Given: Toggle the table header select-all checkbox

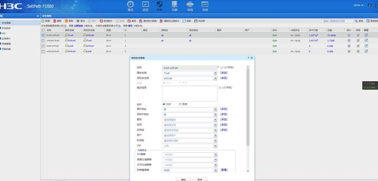Looking at the screenshot, I should 43,30.
